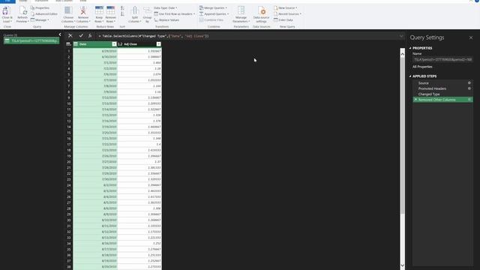Select the Changed Type applied step
This screenshot has width=480, height=270.
pyautogui.click(x=442, y=94)
